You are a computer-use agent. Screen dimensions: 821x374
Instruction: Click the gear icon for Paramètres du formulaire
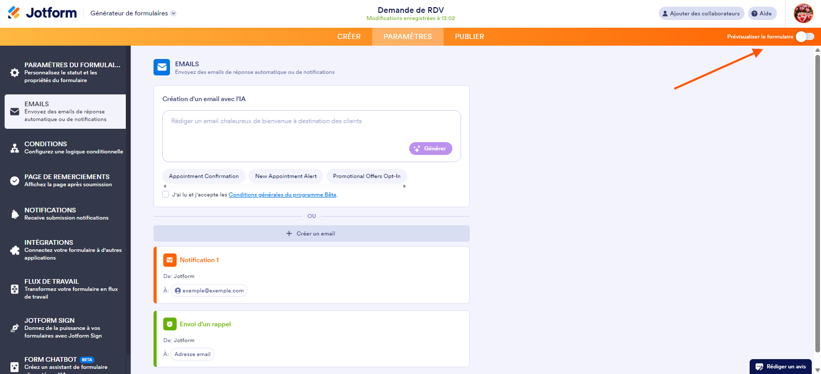(x=14, y=72)
